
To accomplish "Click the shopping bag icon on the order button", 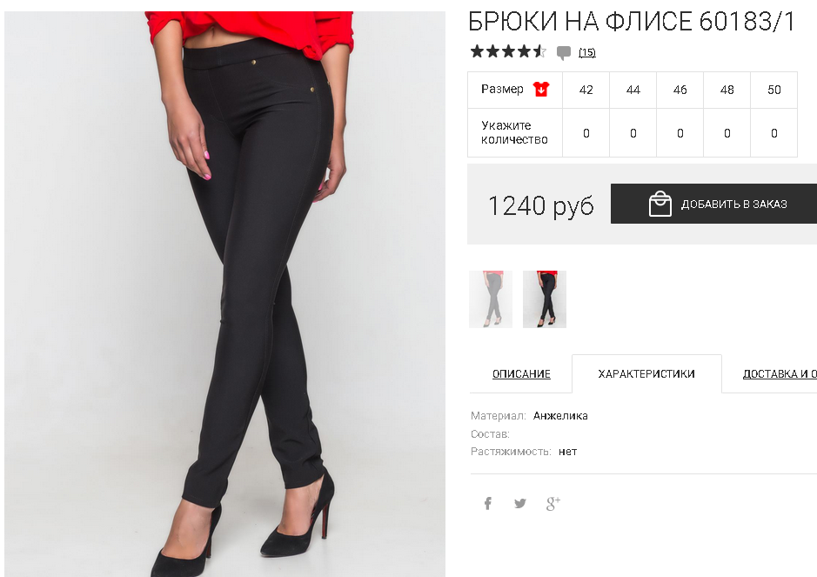I will (660, 204).
